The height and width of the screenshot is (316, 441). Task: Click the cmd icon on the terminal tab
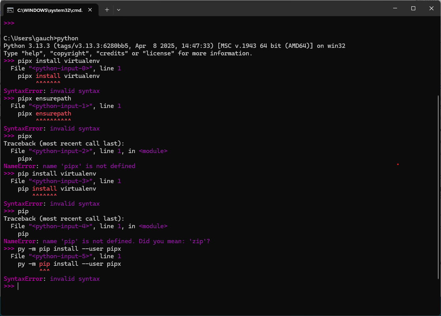[10, 10]
